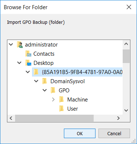Select the GUID backup folder icon

coord(36,72)
